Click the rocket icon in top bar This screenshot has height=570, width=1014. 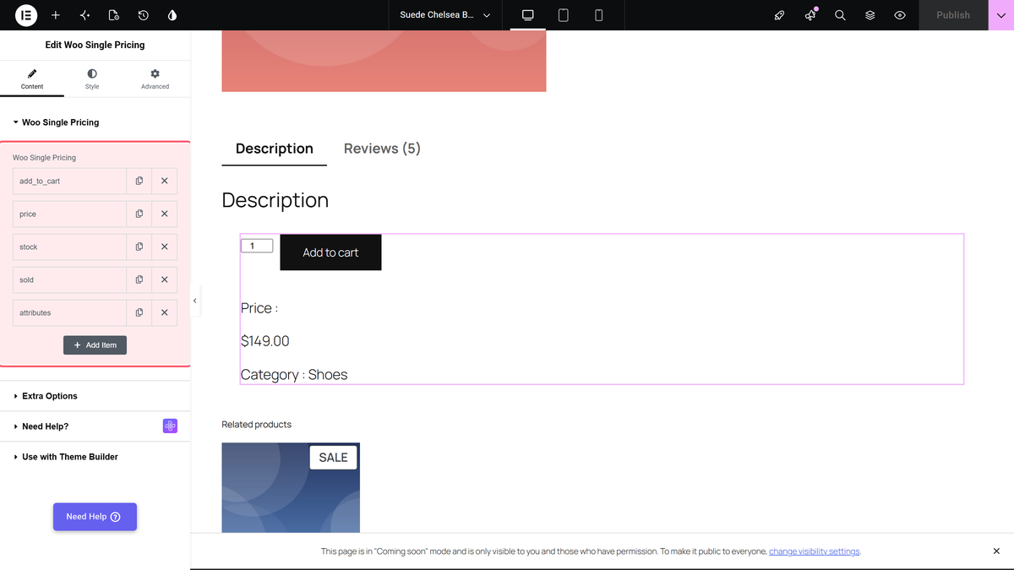(x=780, y=15)
